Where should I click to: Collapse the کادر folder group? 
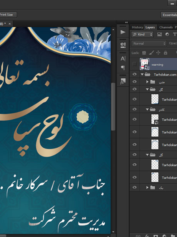[x=147, y=109]
